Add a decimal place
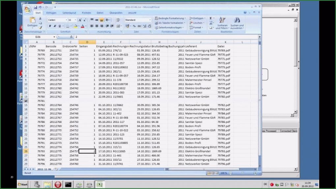The image size is (336, 189). coord(145,26)
